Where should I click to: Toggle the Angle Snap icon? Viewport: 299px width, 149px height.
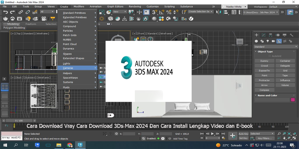tap(162, 12)
